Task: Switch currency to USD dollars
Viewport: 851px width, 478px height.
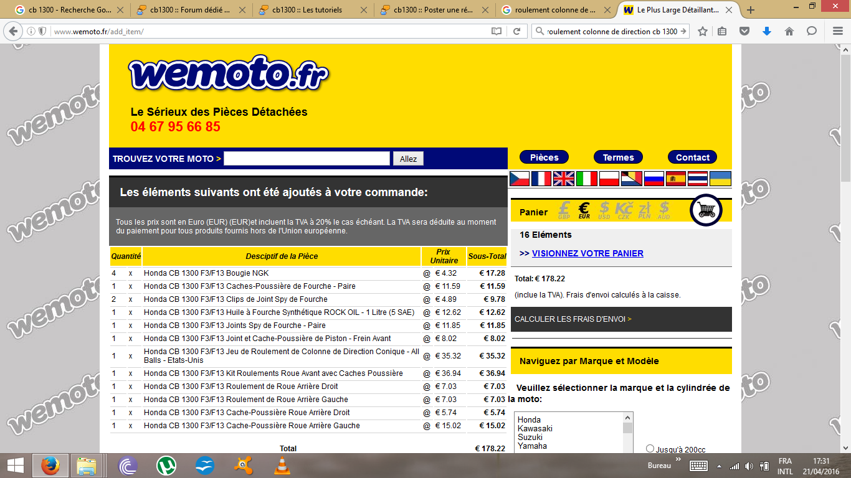Action: [604, 210]
